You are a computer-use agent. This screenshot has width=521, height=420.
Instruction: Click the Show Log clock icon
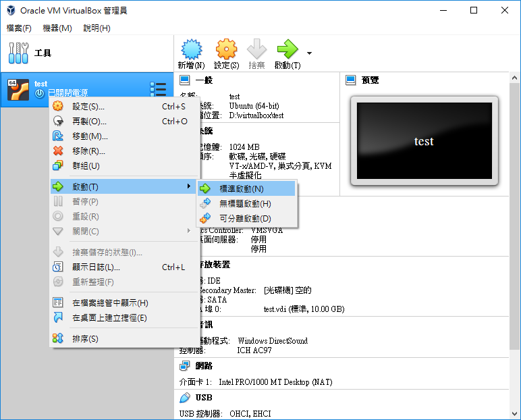point(58,267)
